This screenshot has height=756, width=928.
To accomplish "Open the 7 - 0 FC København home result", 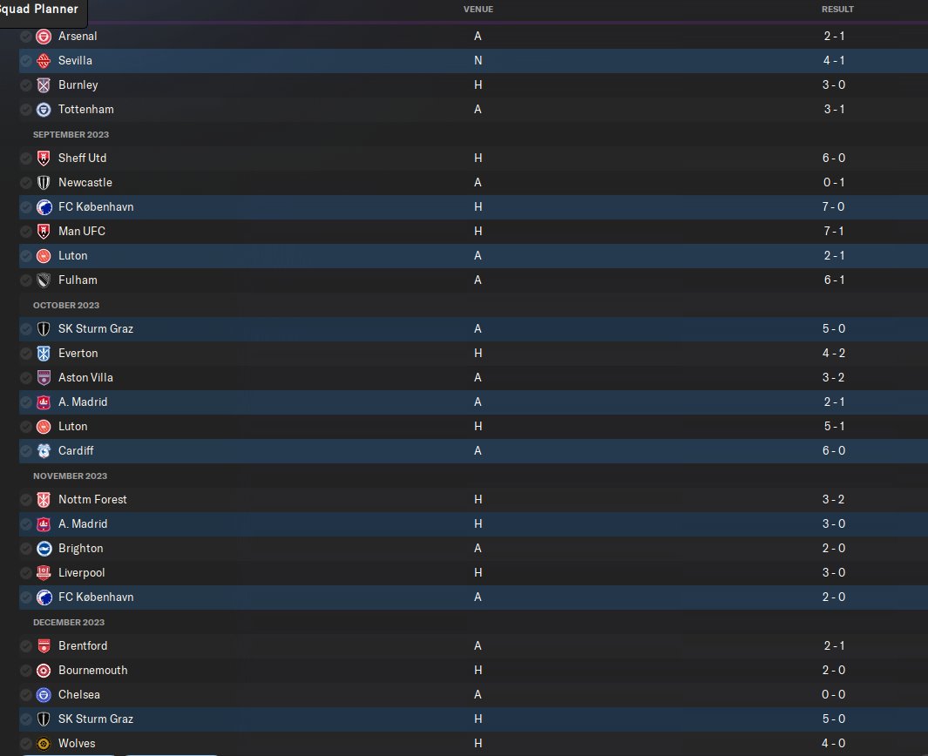I will pos(833,207).
